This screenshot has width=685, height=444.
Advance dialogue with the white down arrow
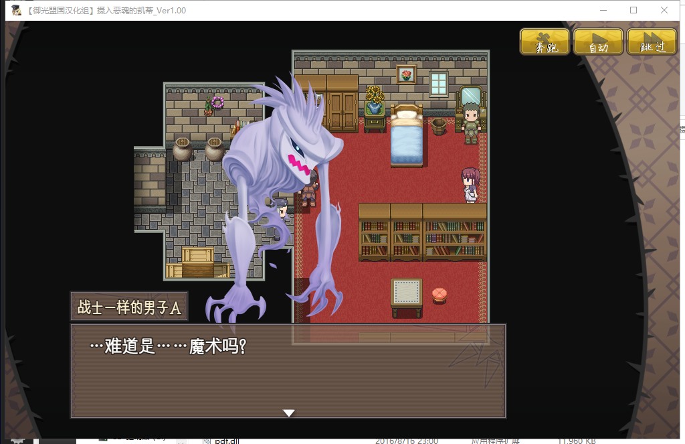pos(289,413)
